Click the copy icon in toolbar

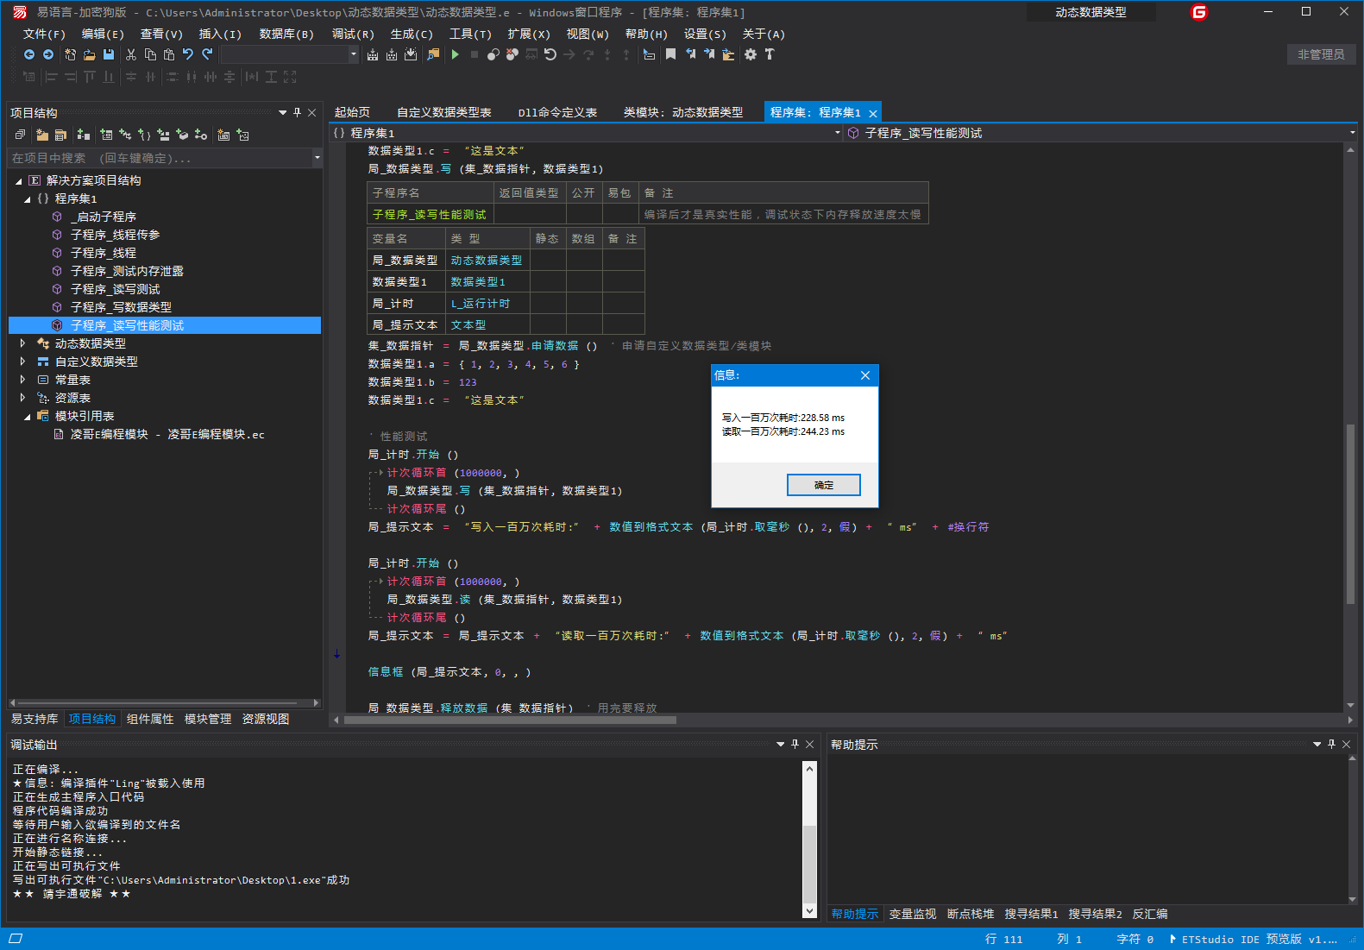[x=150, y=54]
